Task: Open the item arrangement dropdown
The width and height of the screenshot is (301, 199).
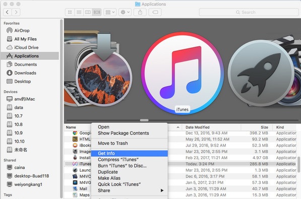Action: tap(110, 12)
